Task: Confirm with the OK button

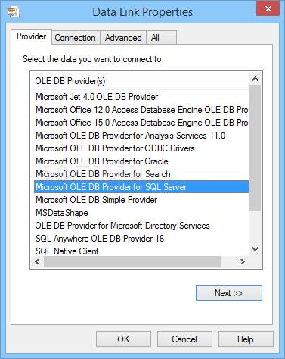Action: coord(123,339)
